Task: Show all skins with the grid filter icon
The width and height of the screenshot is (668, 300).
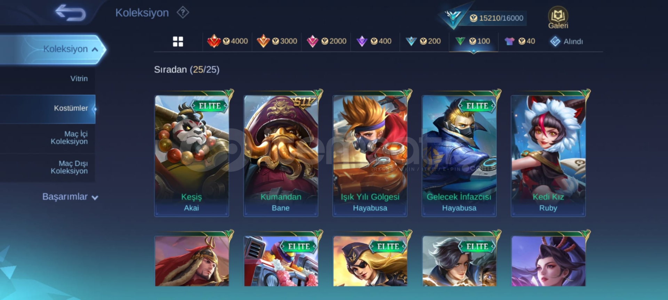Action: (x=178, y=41)
